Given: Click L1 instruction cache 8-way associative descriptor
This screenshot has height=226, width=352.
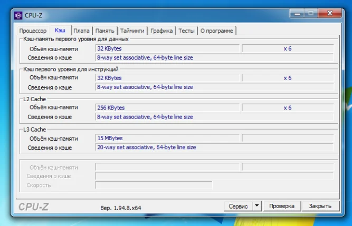Looking at the screenshot, I should coord(214,87).
